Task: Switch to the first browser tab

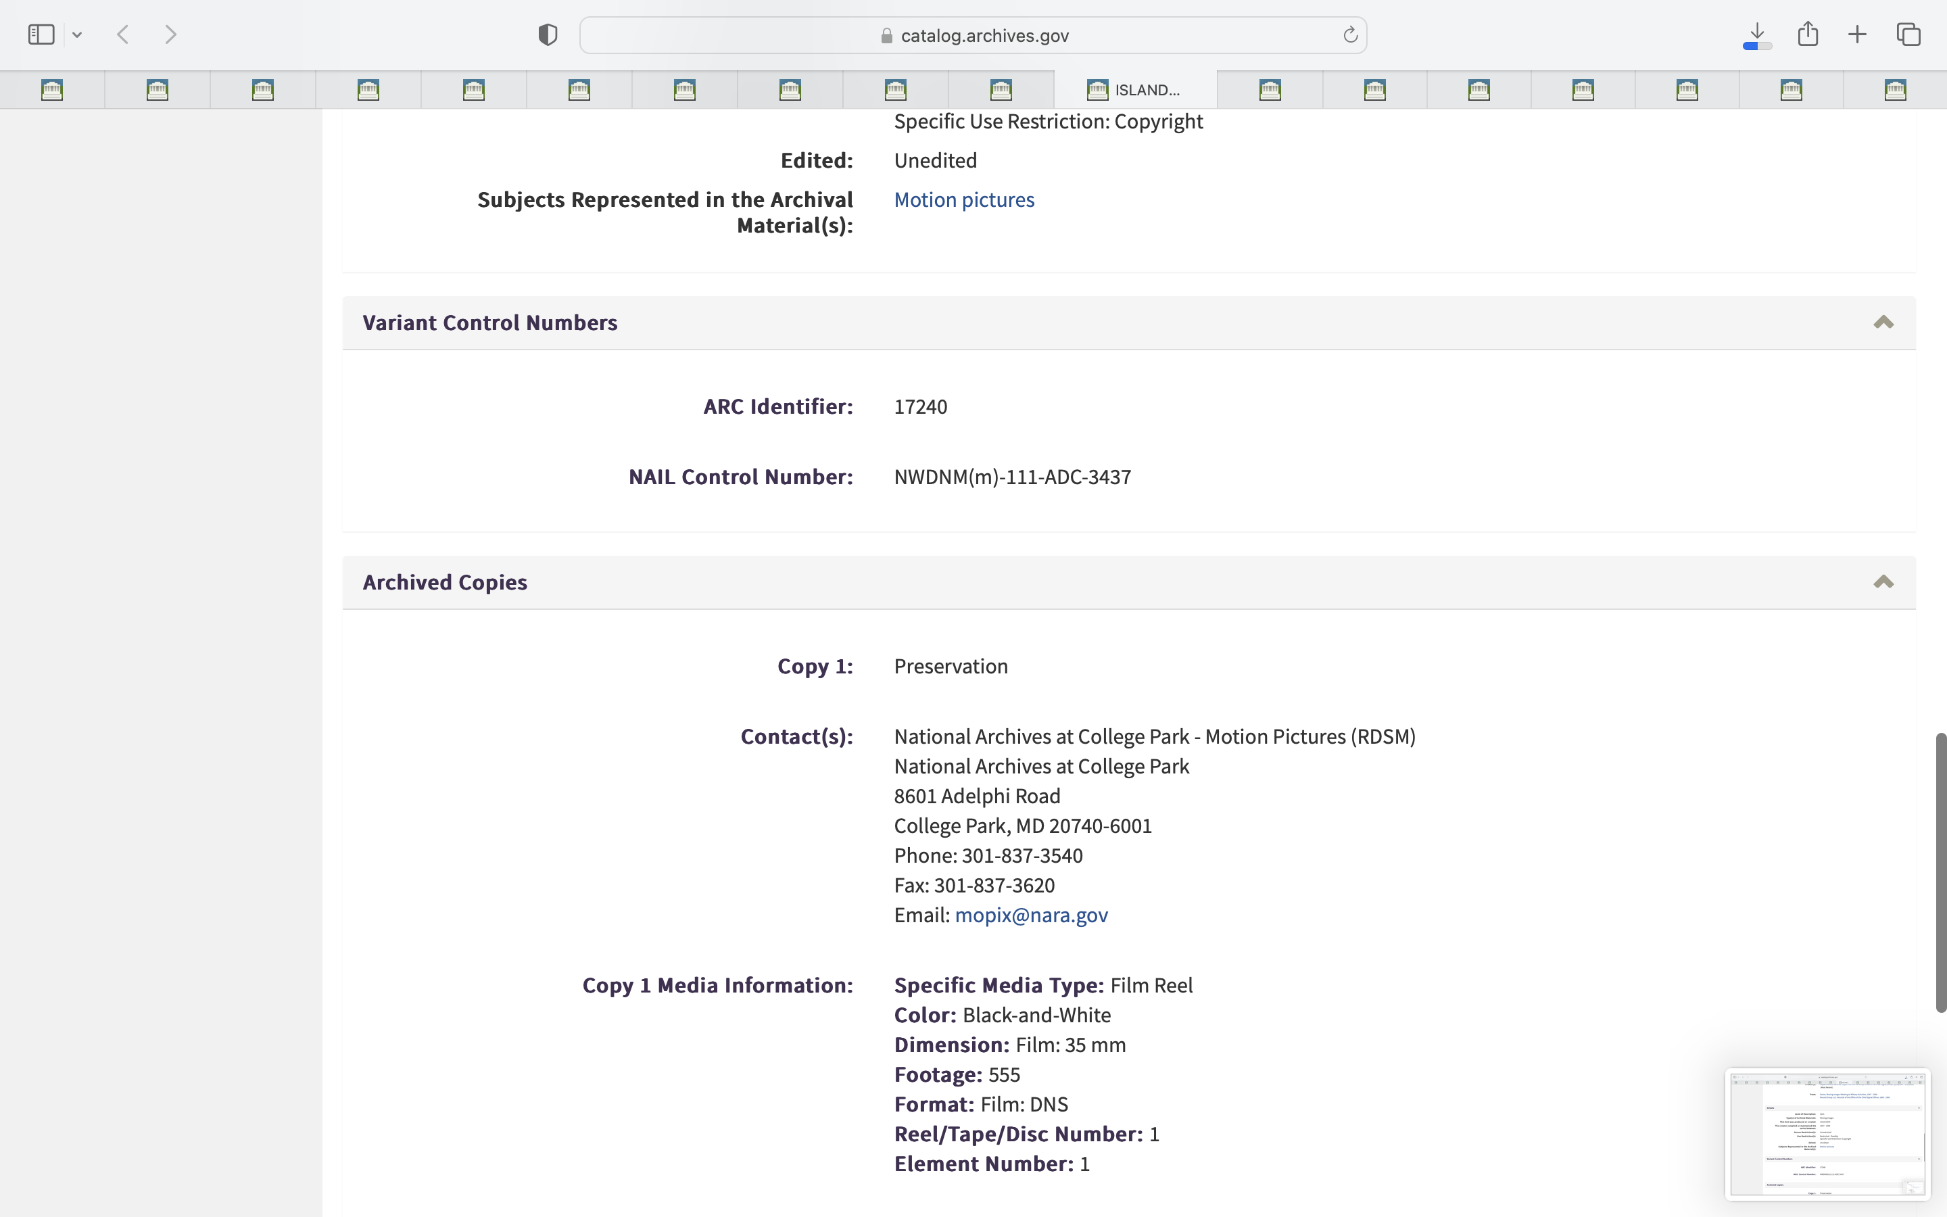Action: (x=52, y=89)
